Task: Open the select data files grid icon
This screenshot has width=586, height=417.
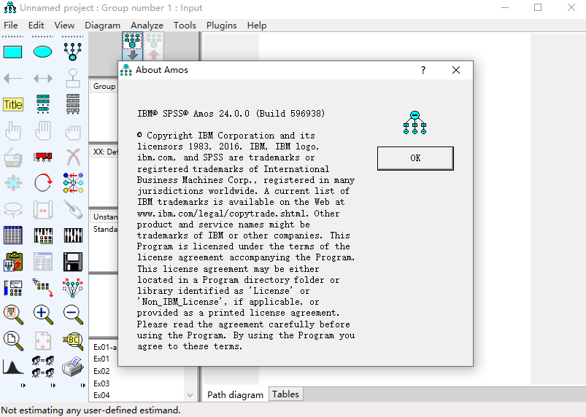Action: pyautogui.click(x=13, y=235)
